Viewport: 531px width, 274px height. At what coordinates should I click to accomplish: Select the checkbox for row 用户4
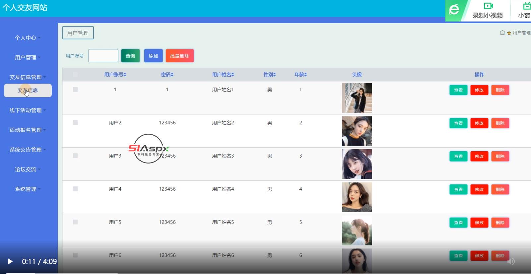click(75, 189)
